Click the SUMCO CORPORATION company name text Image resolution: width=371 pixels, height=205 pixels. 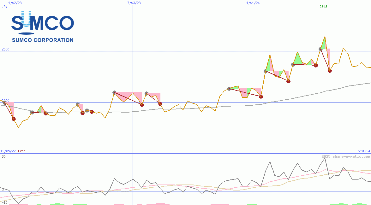point(43,40)
